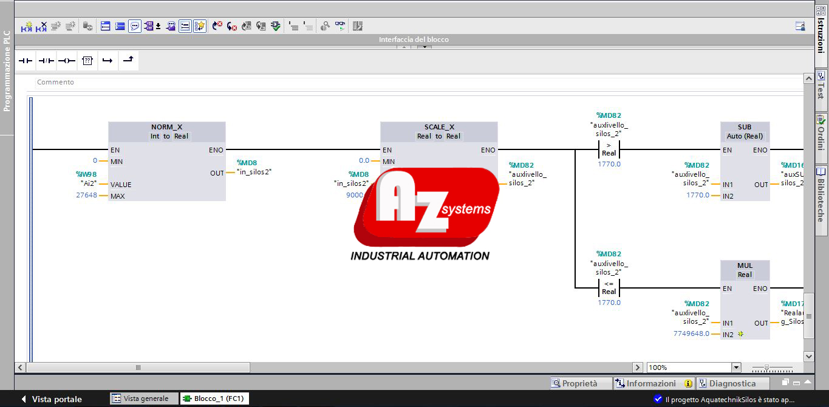Insert a new network via toolbar
The image size is (829, 407).
click(27, 26)
